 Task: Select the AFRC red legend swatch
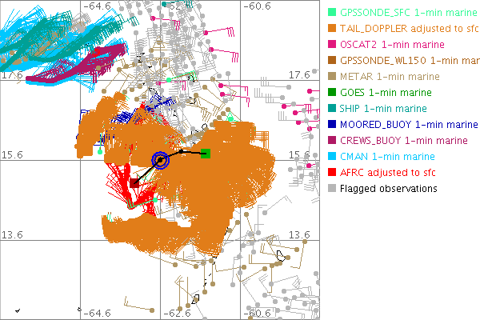tap(332, 173)
